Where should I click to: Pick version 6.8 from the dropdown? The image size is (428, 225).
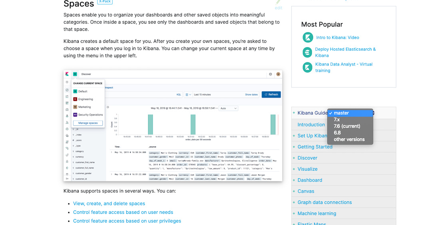[350, 133]
